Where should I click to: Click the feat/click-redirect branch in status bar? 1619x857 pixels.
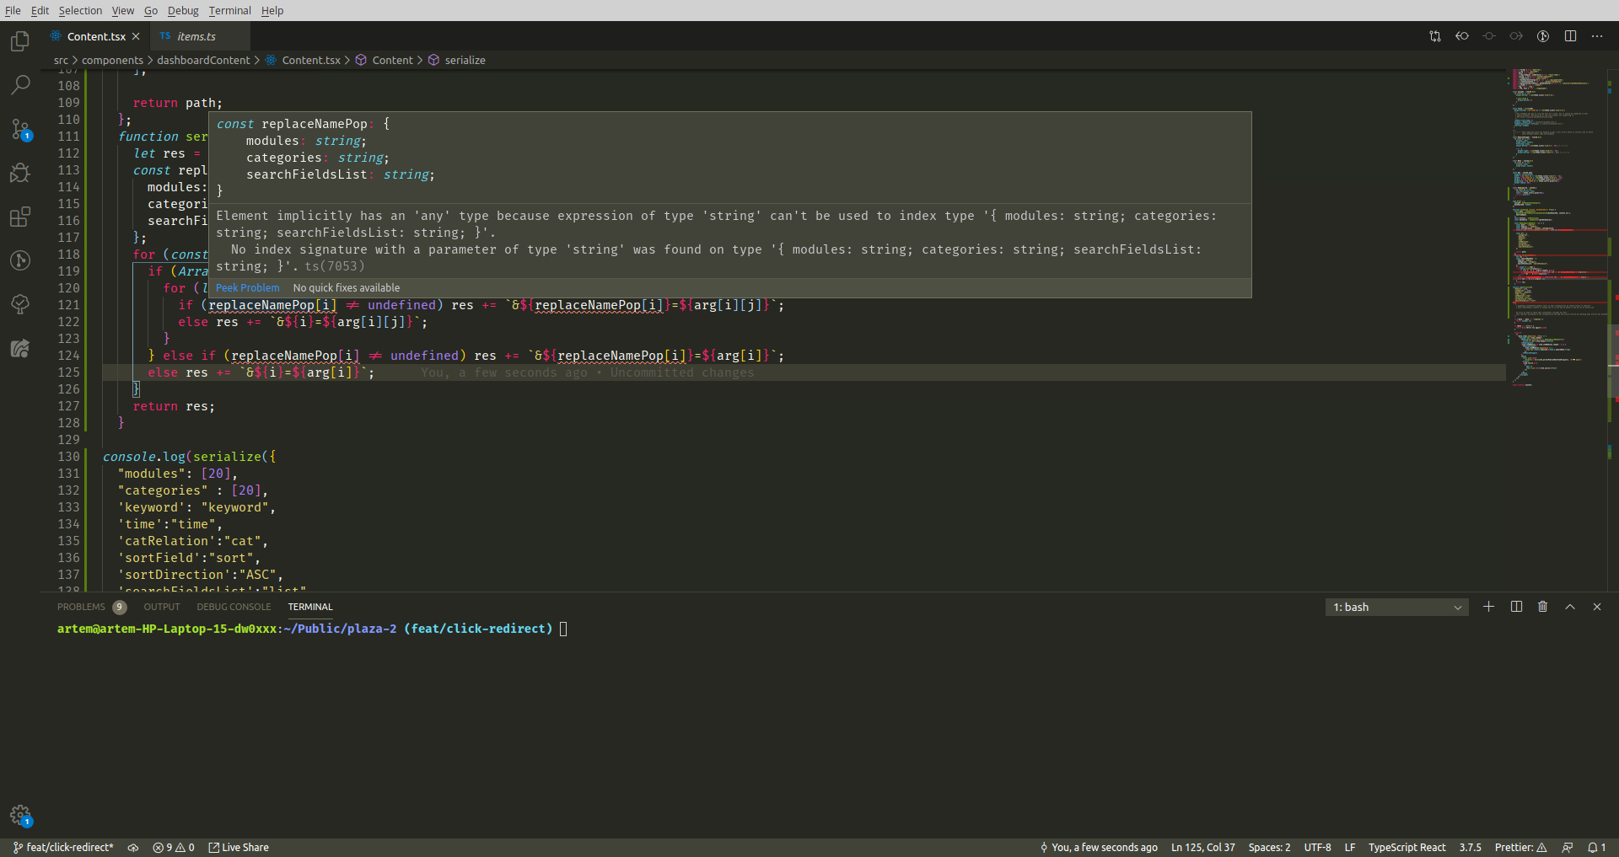(x=63, y=848)
